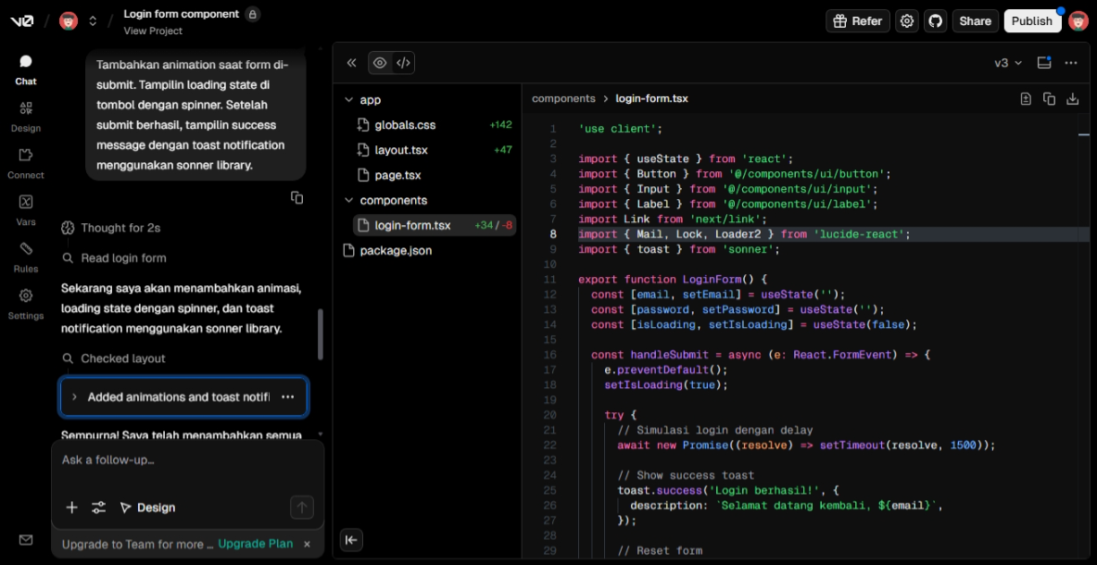Image resolution: width=1097 pixels, height=565 pixels.
Task: Click the Publish button
Action: 1032,20
